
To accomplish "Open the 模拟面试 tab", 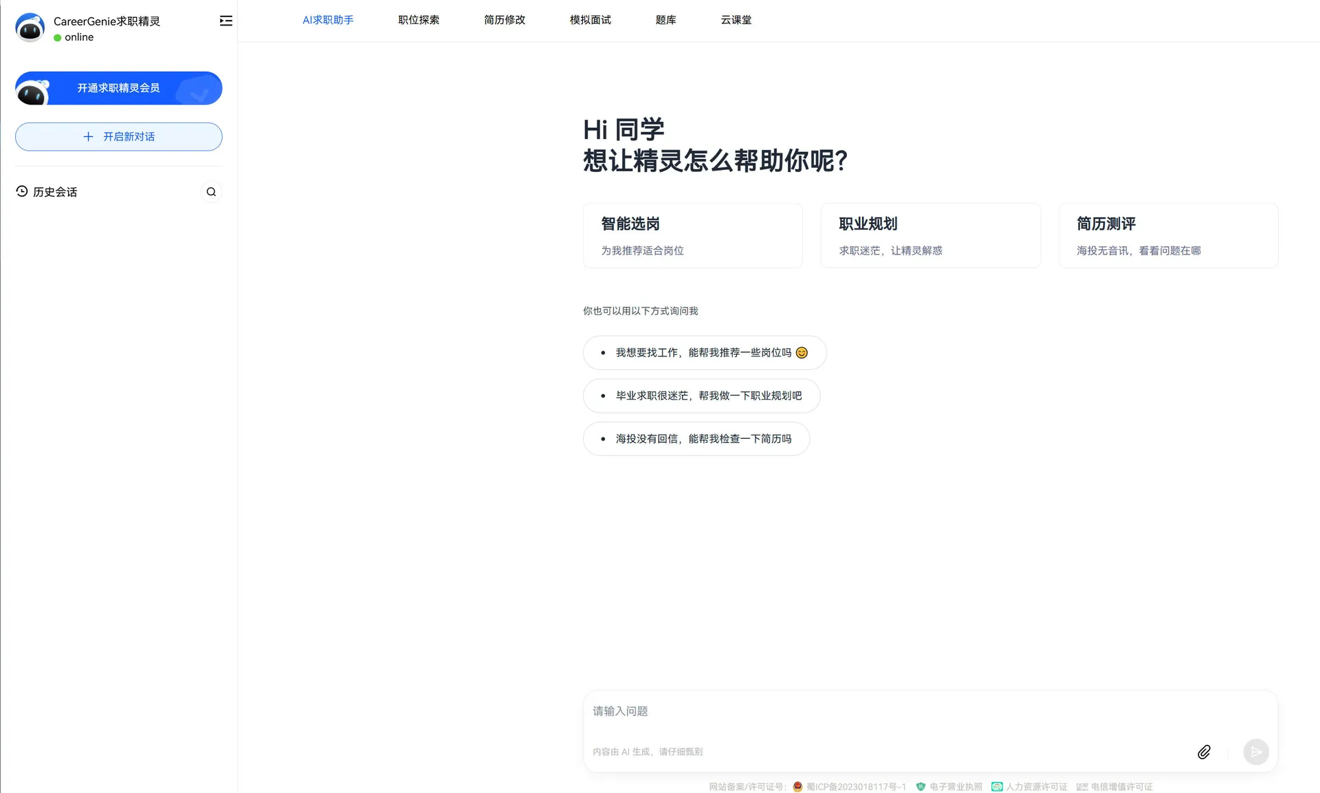I will pyautogui.click(x=591, y=20).
